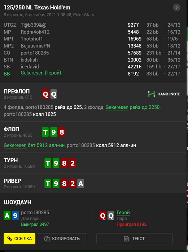
Task: Click the hand title 125/250 NL Texas Hold'em
Action: click(37, 8)
